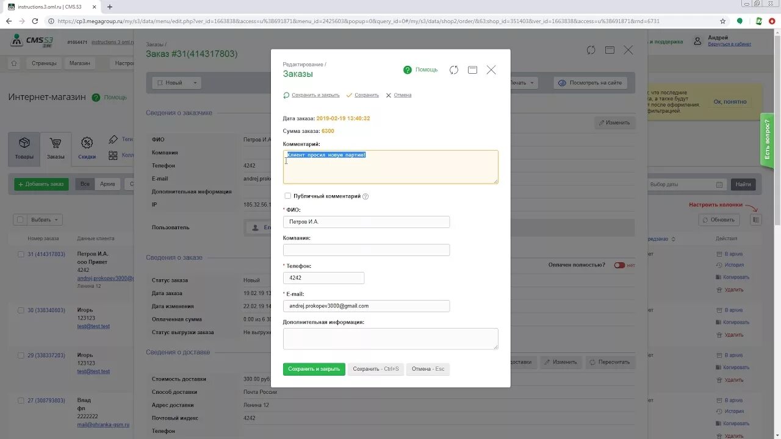The height and width of the screenshot is (439, 781).
Task: Open the Магазин menu
Action: click(x=80, y=63)
